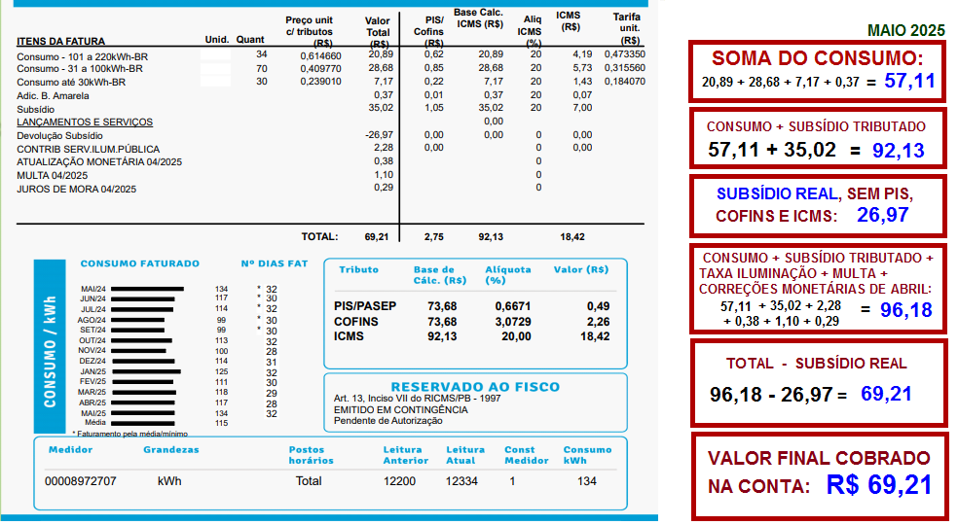Select the TOTAL - SUBSÍDIO REAL box
The height and width of the screenshot is (525, 958).
[817, 381]
